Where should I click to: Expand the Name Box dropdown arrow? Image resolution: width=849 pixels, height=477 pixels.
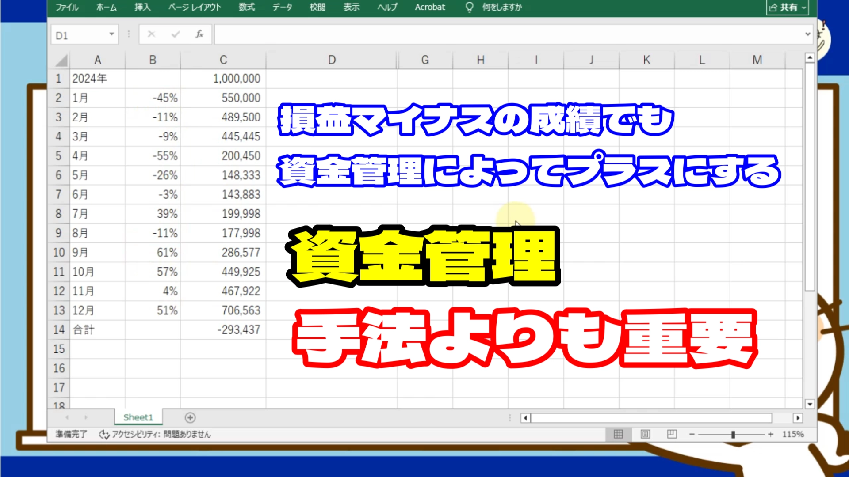[x=111, y=34]
